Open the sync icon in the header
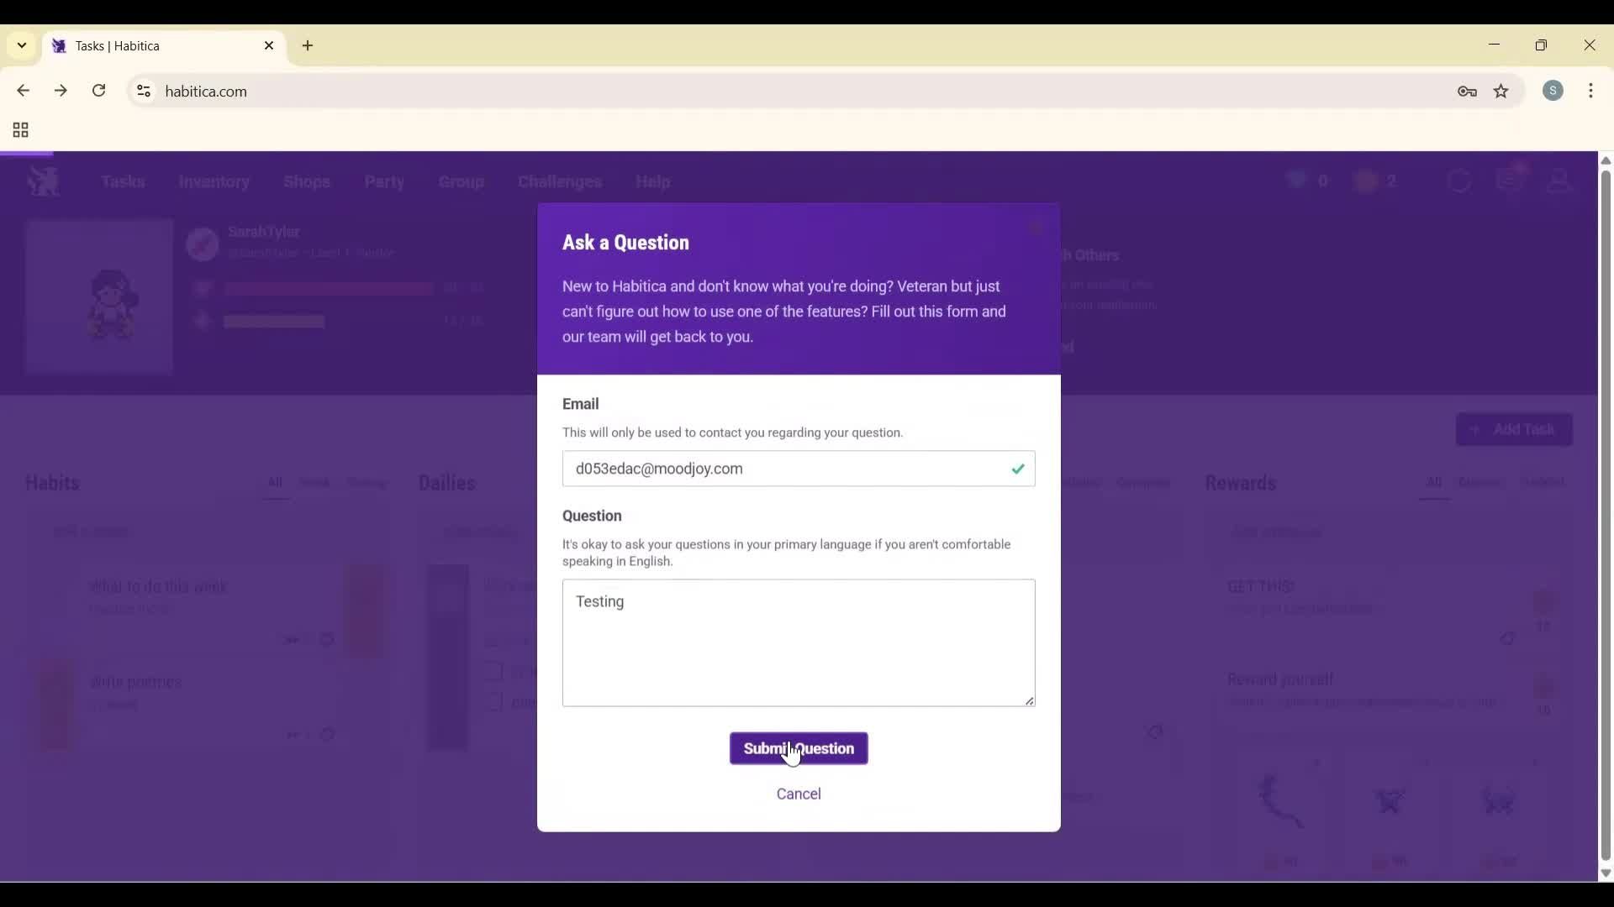This screenshot has height=907, width=1614. pos(1460,181)
